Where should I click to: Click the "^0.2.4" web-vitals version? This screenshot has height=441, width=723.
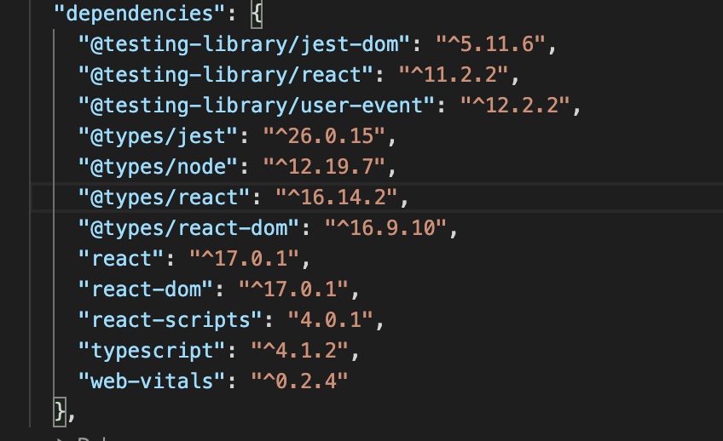tap(301, 381)
